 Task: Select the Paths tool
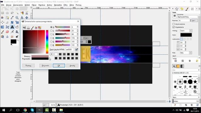pos(7,18)
